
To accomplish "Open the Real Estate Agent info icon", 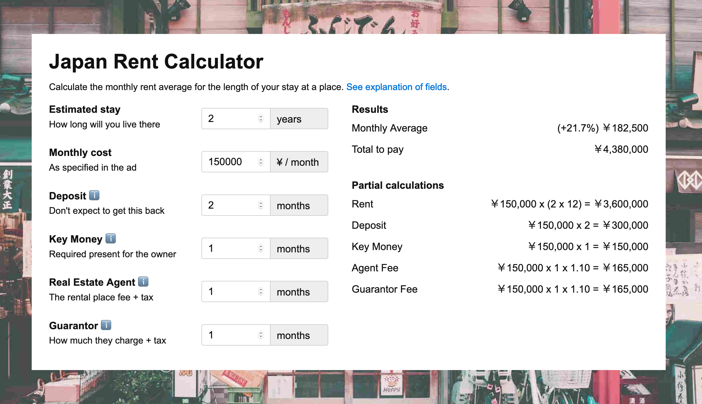I will (143, 282).
